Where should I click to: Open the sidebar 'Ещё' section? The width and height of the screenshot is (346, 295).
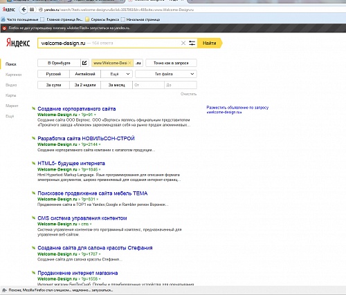point(10,116)
